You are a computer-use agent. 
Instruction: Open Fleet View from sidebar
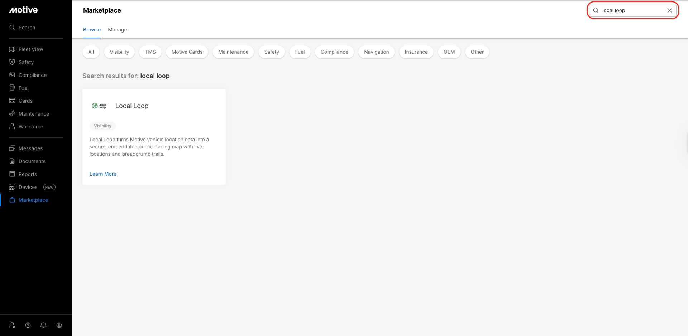click(31, 49)
